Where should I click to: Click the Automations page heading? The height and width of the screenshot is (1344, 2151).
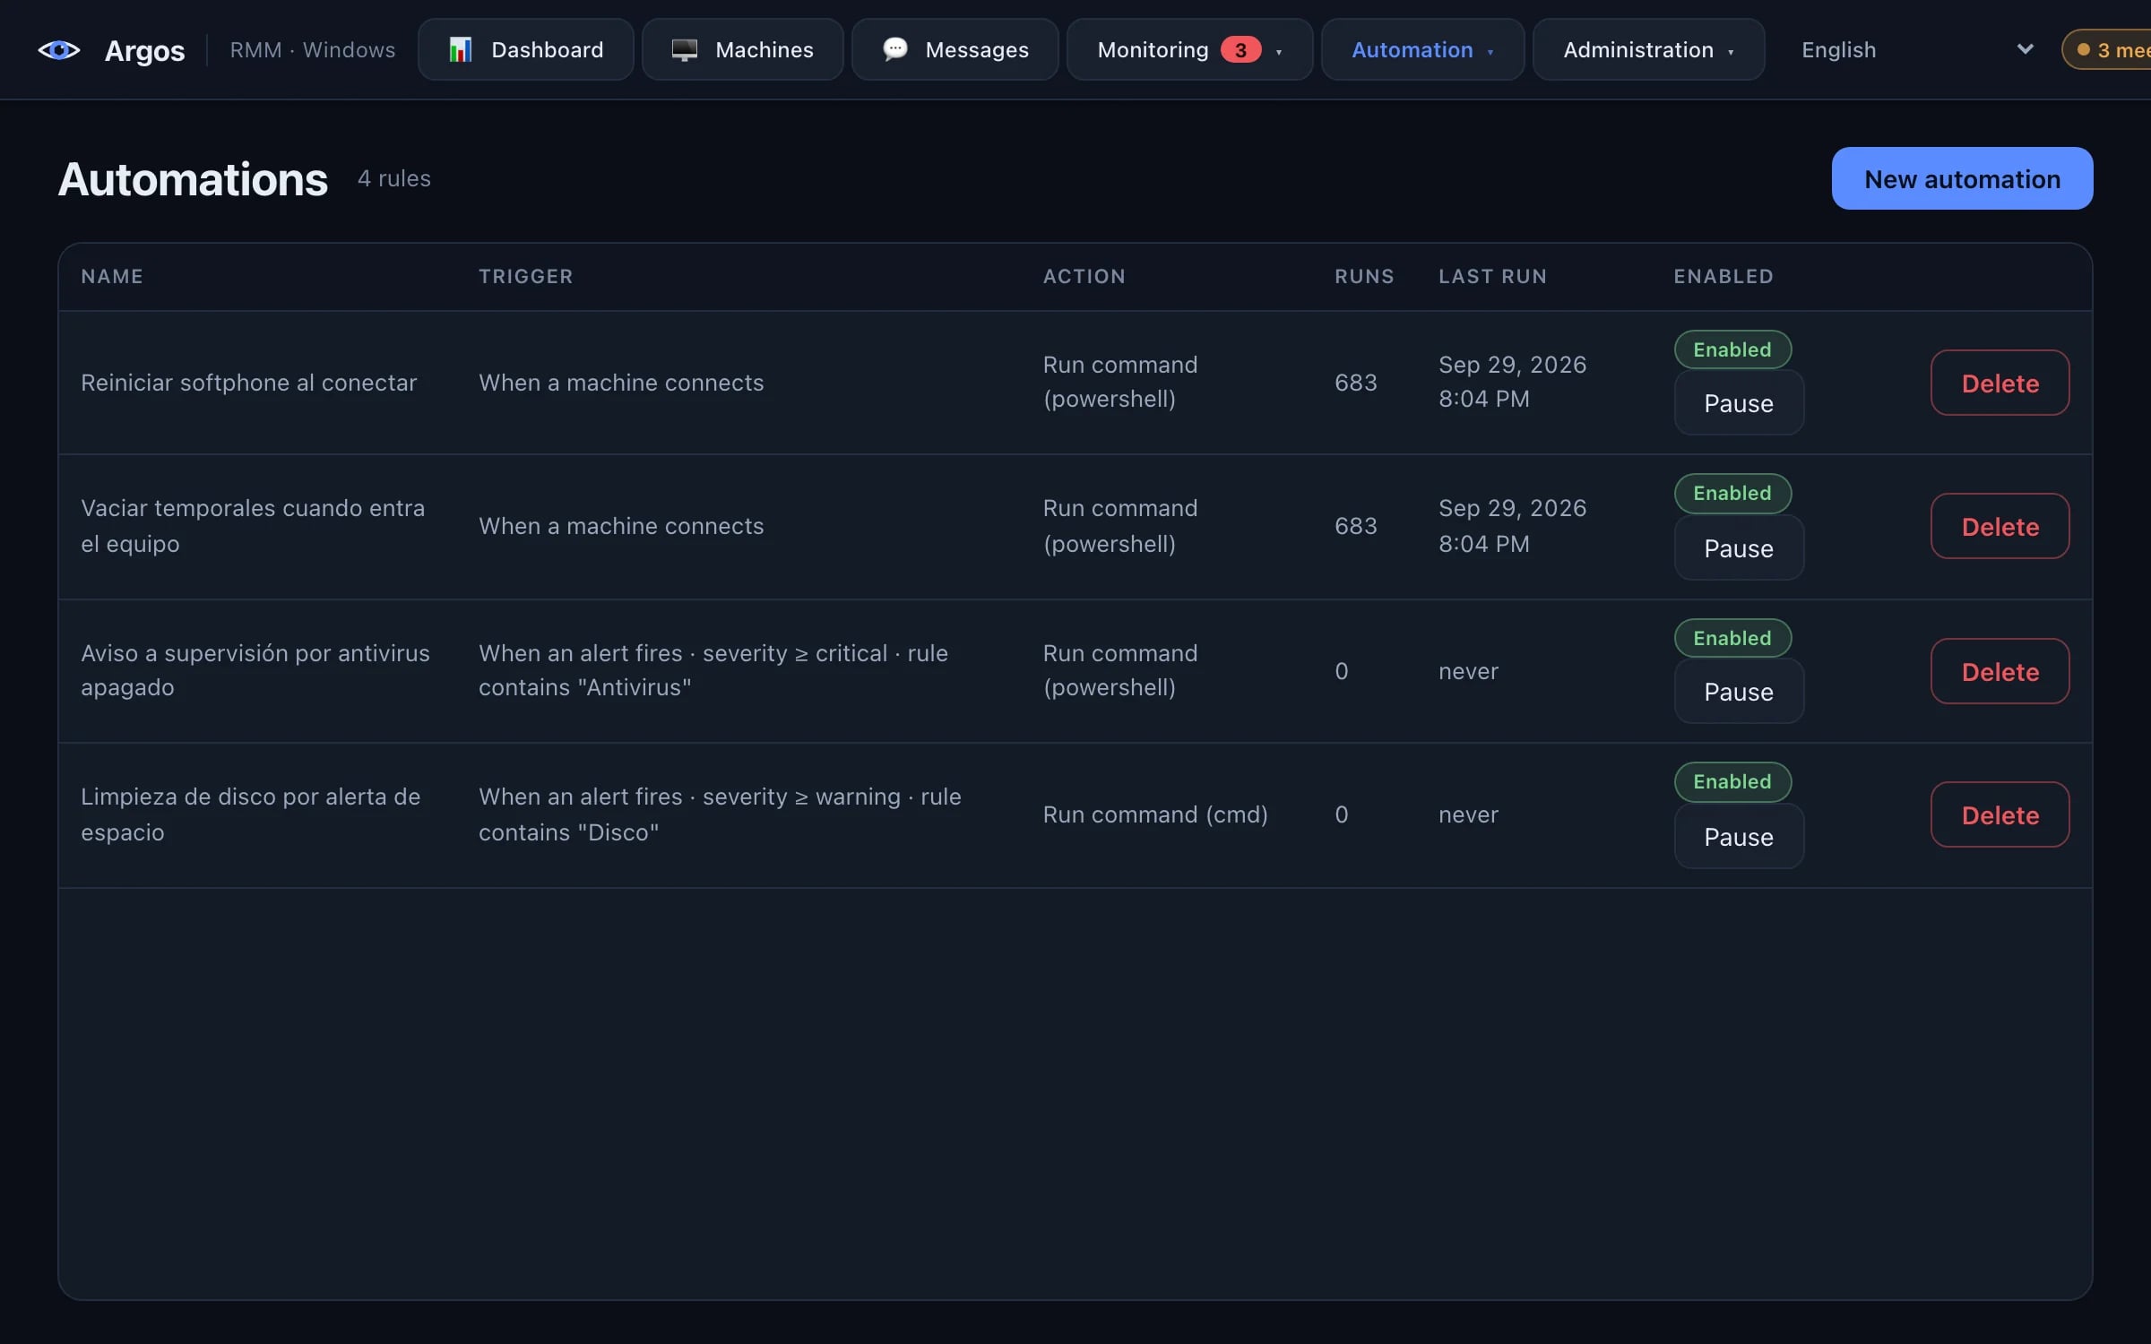click(x=194, y=179)
